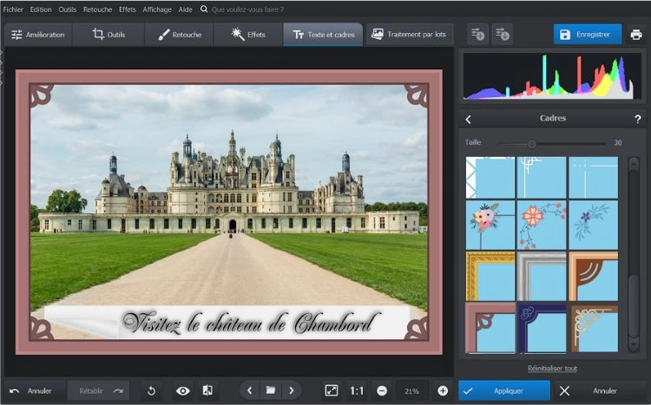Toggle the before/after compare icon

pyautogui.click(x=207, y=390)
